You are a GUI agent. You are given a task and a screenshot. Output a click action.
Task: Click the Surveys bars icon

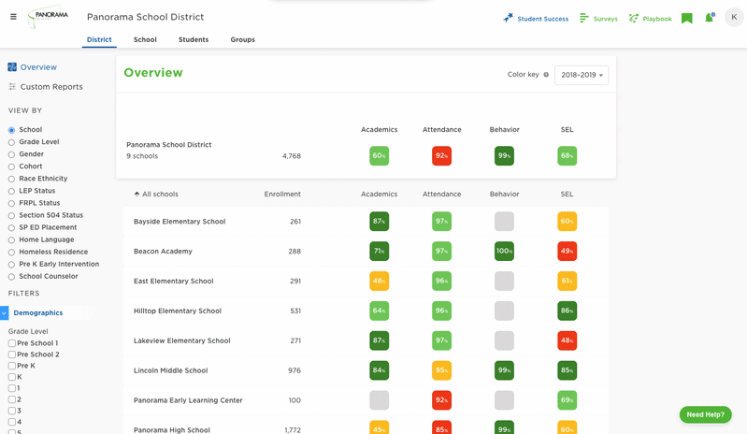[584, 18]
